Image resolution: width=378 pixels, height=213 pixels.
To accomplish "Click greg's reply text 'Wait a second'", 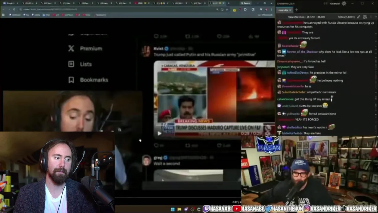I will 167,164.
